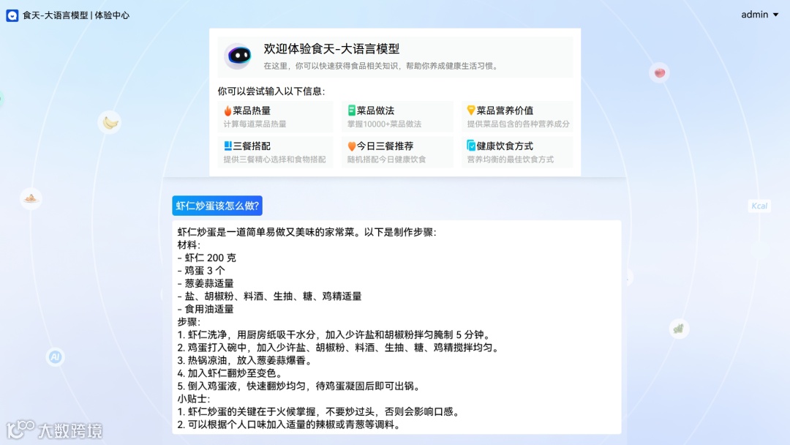
Task: Select the 健康饮食方式 suggestion card
Action: coord(517,152)
